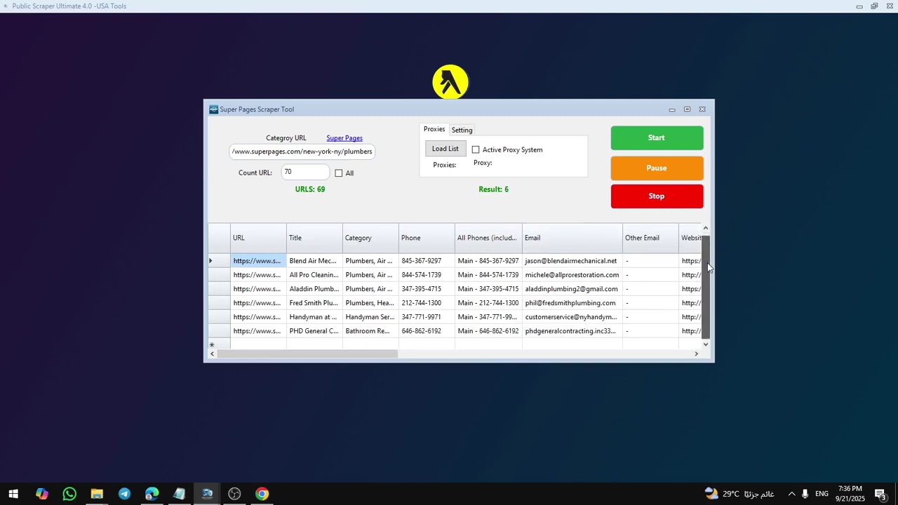898x505 pixels.
Task: Switch to the Proxies tab
Action: click(x=434, y=129)
